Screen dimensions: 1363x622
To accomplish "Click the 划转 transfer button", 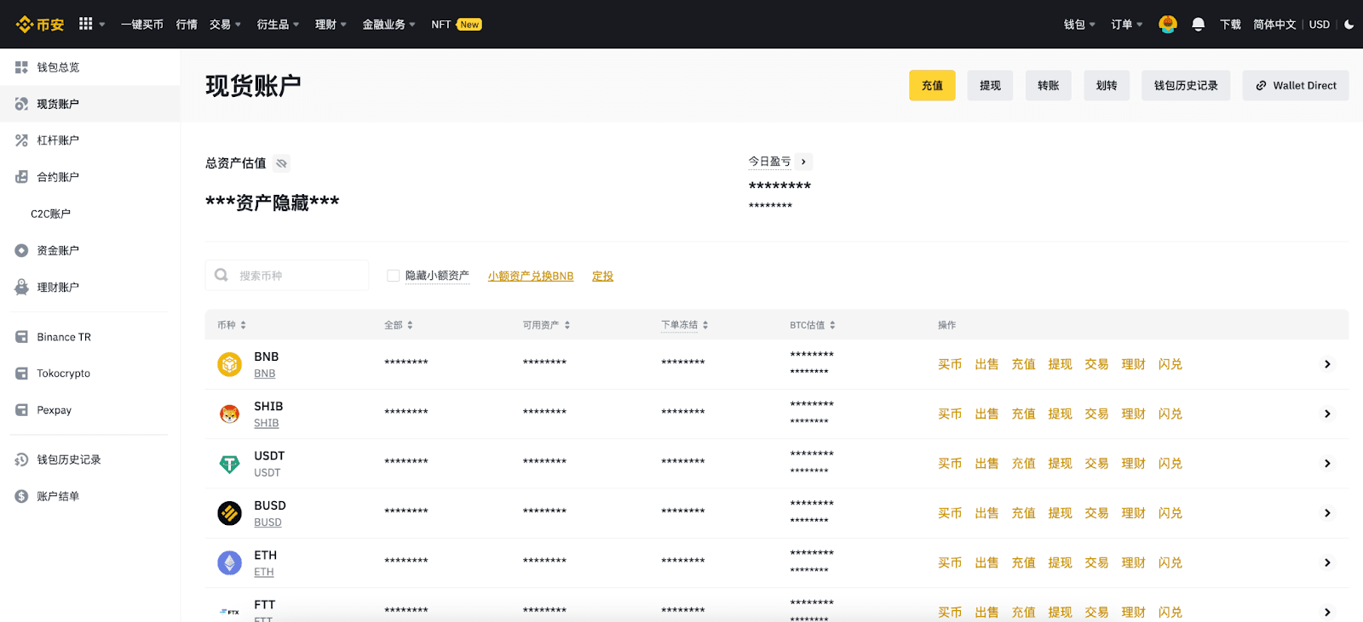I will tap(1107, 85).
